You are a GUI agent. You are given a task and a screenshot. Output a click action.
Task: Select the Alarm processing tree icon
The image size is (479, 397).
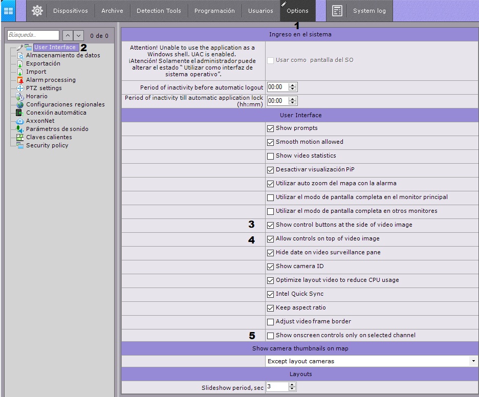tap(20, 80)
